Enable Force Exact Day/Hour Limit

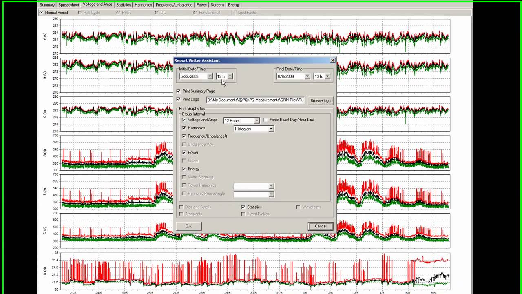point(265,120)
